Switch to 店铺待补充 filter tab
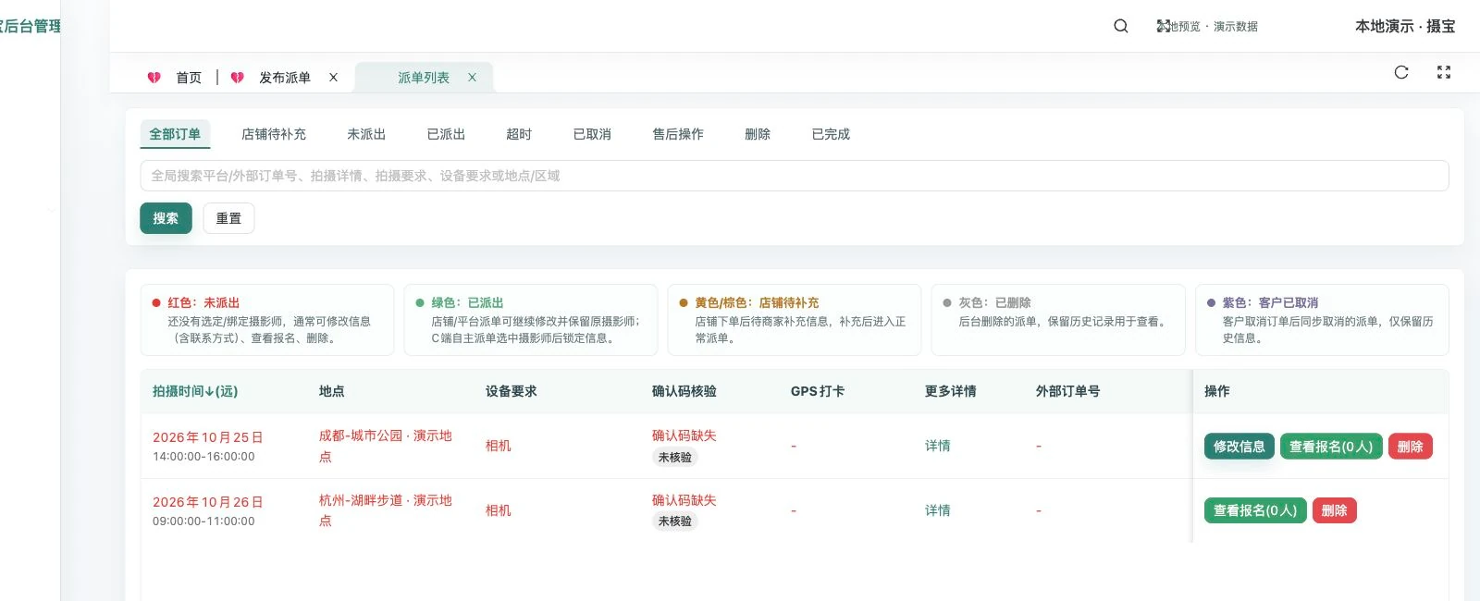1480x601 pixels. [x=273, y=134]
